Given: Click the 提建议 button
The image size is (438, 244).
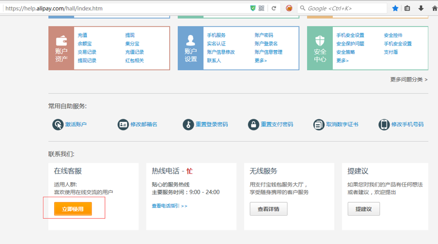Looking at the screenshot, I should [364, 209].
